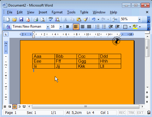Open a file with the folder icon
The height and width of the screenshot is (117, 152).
[x=15, y=19]
